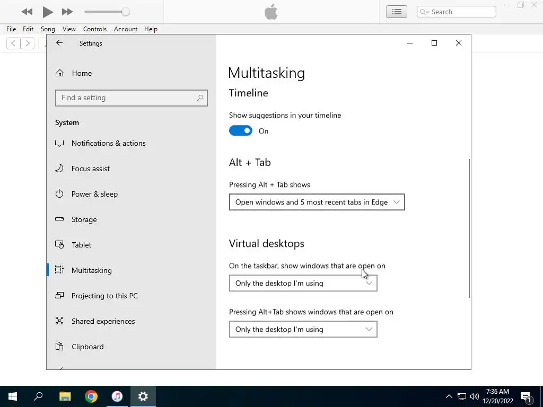Click the iTunes volume slider knob

[x=126, y=12]
